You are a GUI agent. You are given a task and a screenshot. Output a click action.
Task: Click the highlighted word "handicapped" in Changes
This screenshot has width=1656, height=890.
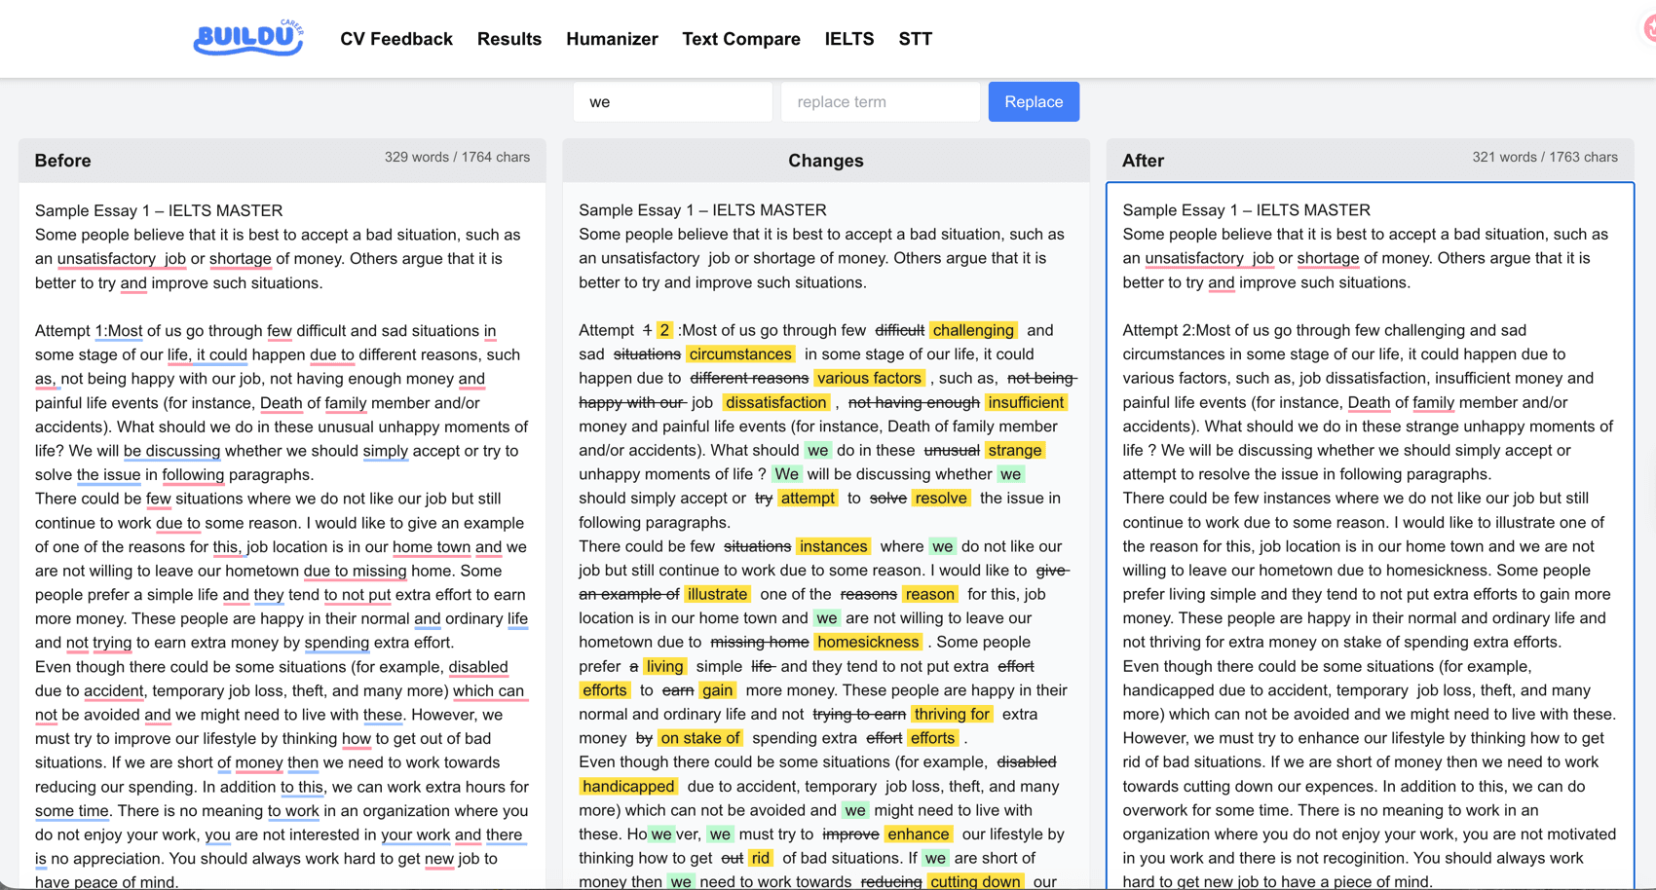[x=628, y=786]
